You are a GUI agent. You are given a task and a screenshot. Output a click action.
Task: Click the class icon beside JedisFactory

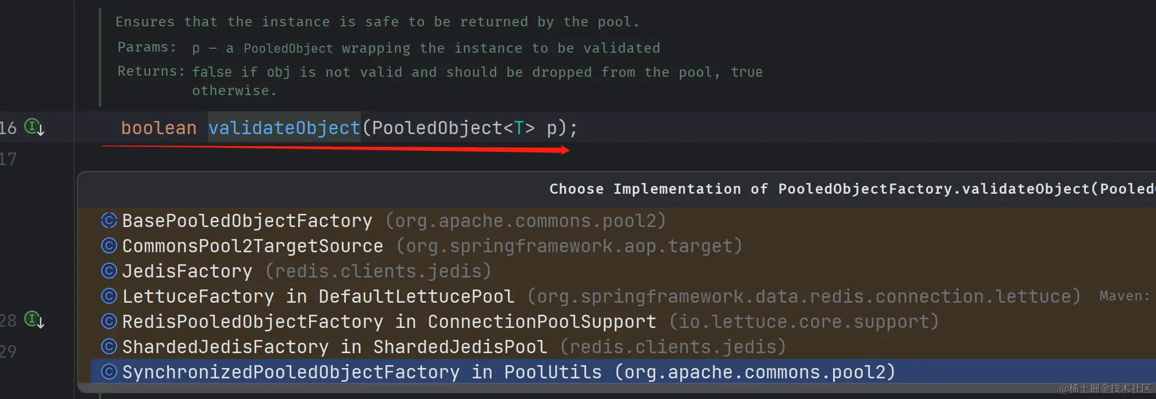[109, 271]
